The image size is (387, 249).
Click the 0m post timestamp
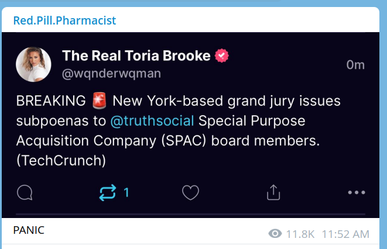355,64
